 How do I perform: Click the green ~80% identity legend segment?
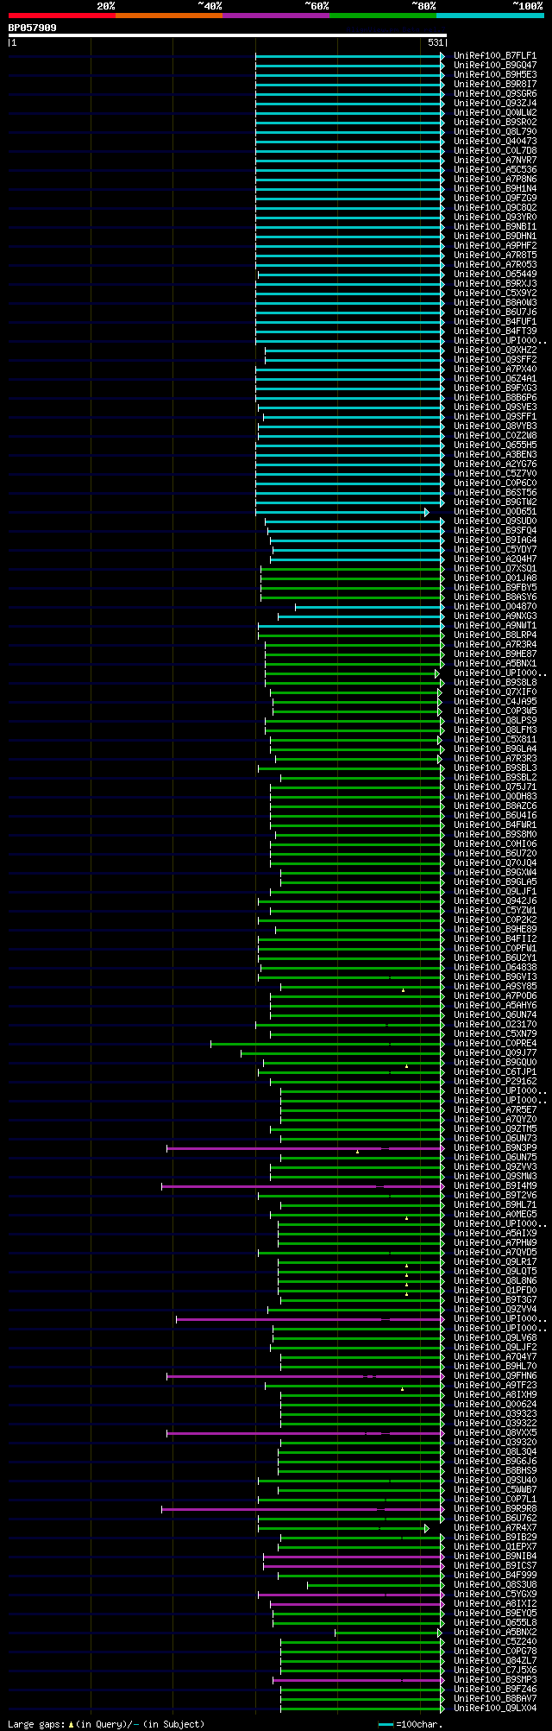tap(383, 16)
